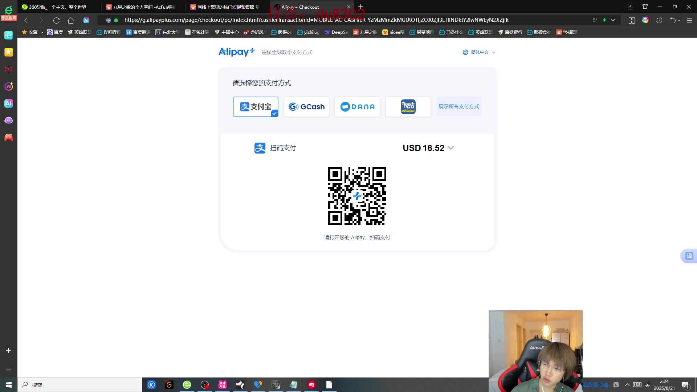The image size is (697, 392).
Task: Open the yizhilug bookmark
Action: (308, 32)
